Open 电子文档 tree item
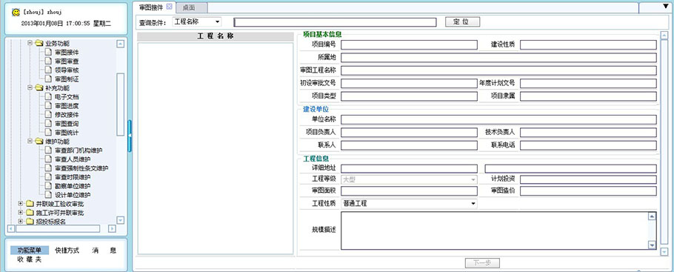The height and width of the screenshot is (272, 674). (67, 97)
